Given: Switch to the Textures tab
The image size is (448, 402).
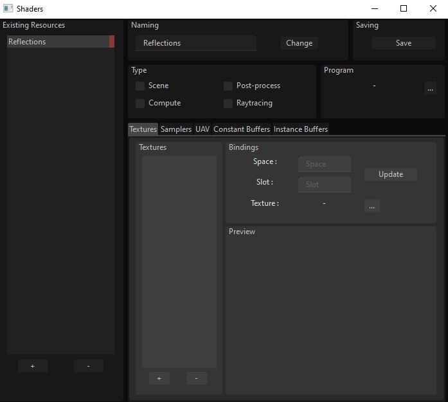Looking at the screenshot, I should [143, 129].
